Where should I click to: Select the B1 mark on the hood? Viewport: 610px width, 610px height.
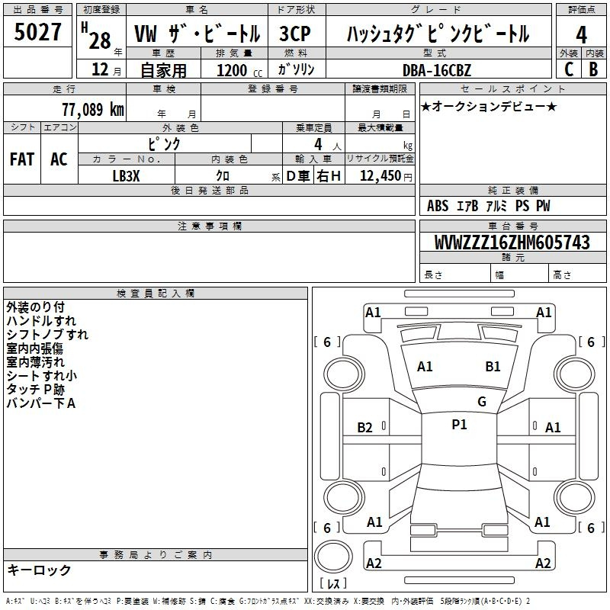pos(493,367)
